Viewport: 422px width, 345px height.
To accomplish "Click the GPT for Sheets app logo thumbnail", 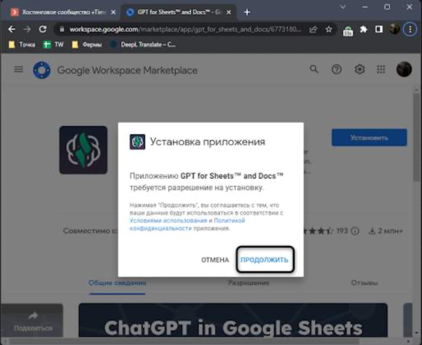I will pyautogui.click(x=84, y=150).
